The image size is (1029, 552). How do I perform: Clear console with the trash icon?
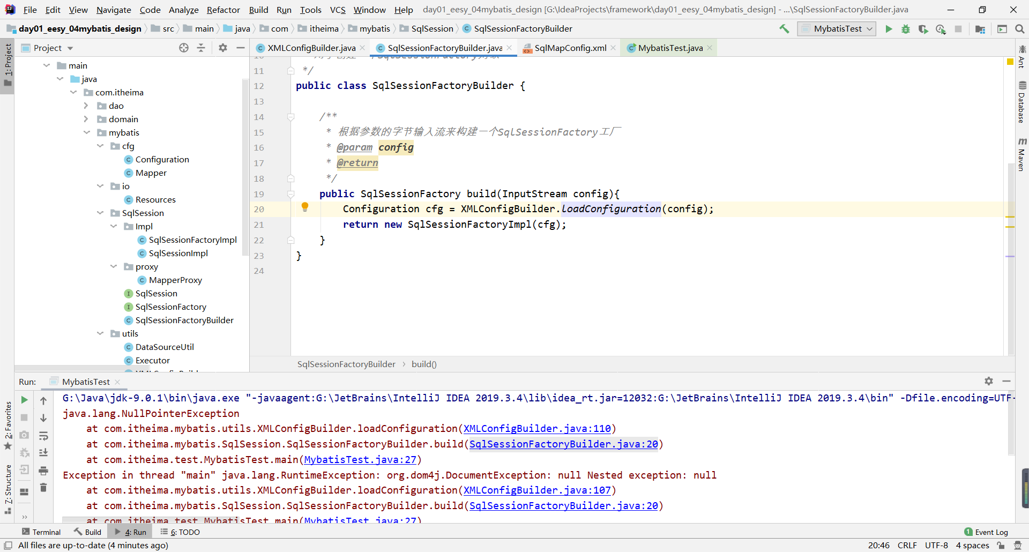pyautogui.click(x=43, y=488)
